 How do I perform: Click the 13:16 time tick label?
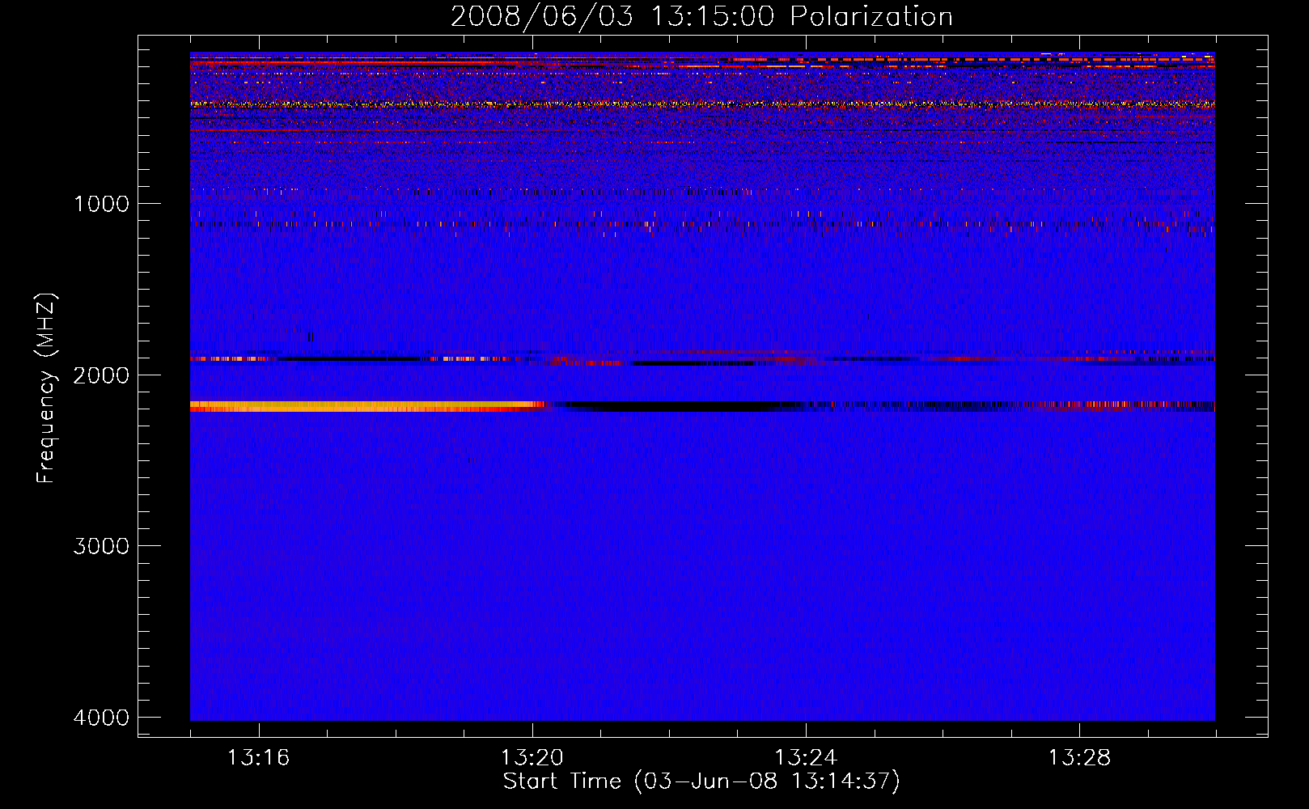(258, 758)
